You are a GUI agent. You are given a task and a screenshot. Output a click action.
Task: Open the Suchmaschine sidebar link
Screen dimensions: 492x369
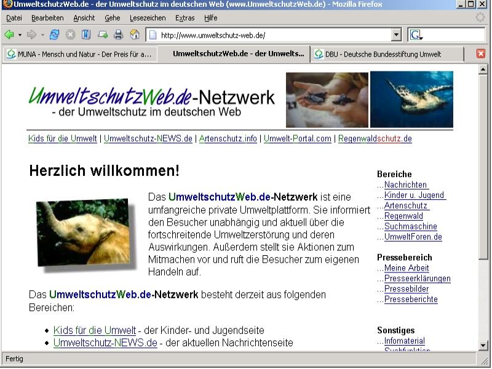pyautogui.click(x=410, y=226)
